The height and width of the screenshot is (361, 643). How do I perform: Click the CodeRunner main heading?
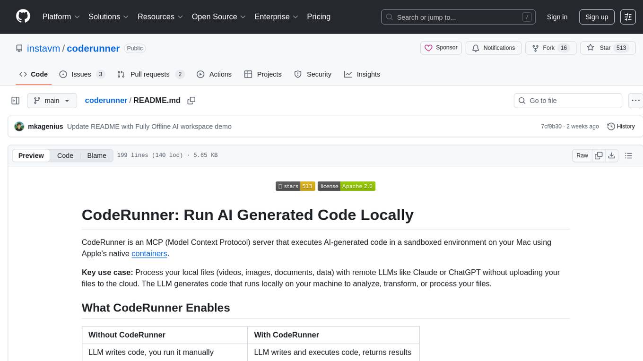coord(248,215)
